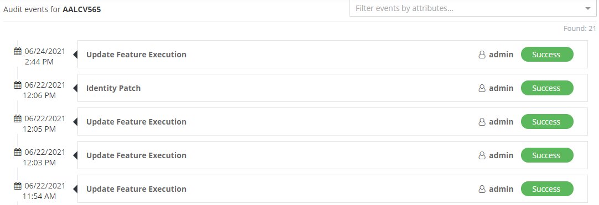Open the filter events dropdown arrow
The image size is (599, 205).
588,8
